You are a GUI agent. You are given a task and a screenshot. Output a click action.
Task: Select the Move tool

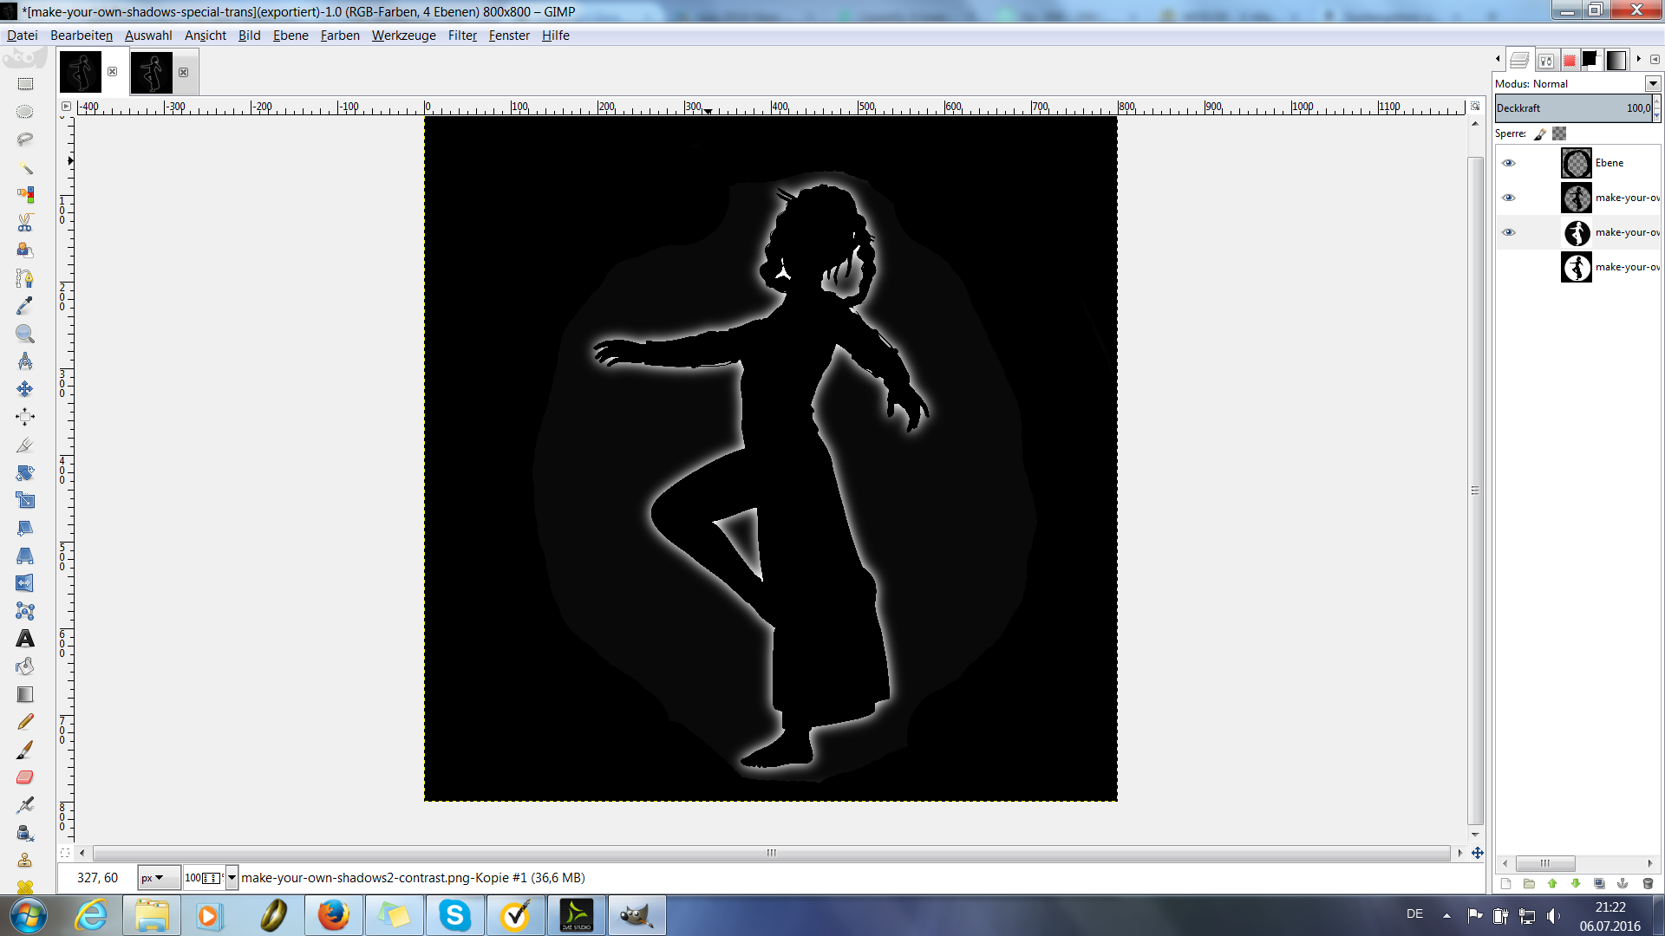click(25, 389)
